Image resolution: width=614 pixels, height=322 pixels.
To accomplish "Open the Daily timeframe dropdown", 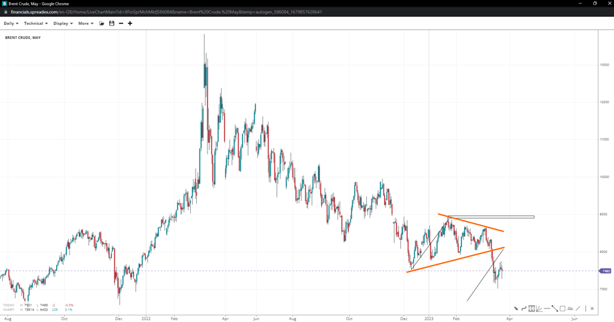I will [11, 23].
